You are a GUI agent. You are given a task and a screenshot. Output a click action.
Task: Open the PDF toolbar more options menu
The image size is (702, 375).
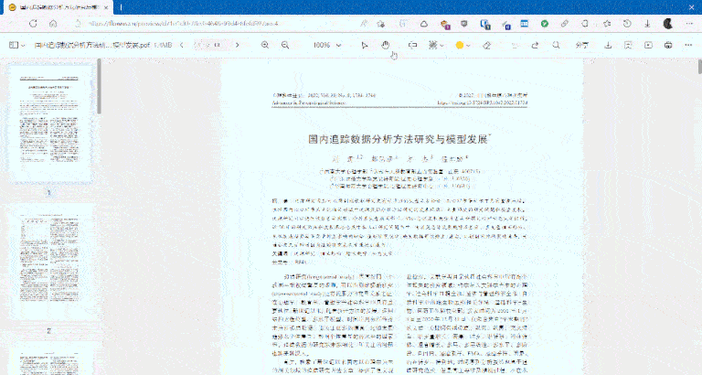point(688,45)
